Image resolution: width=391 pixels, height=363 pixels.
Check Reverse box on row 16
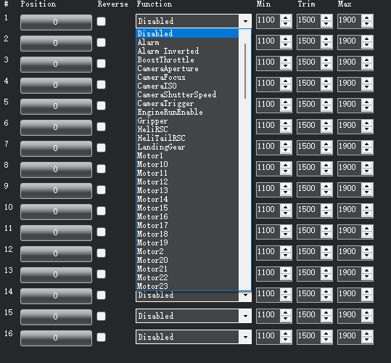[102, 338]
